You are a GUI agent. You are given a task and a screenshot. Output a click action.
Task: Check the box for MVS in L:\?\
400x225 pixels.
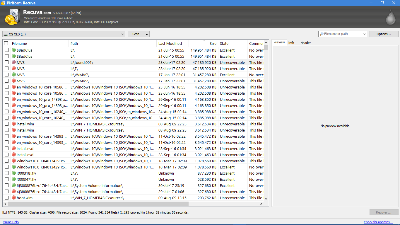tap(6, 69)
